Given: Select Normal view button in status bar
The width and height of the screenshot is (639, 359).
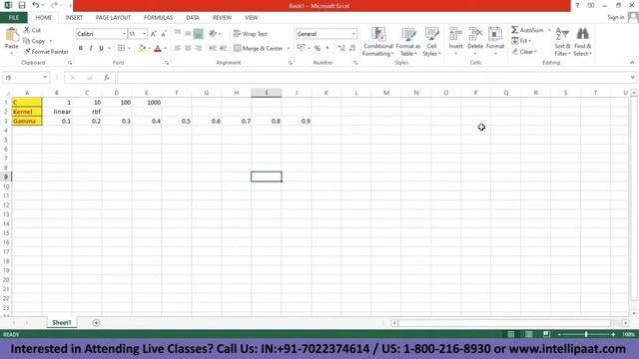Looking at the screenshot, I should coord(510,334).
